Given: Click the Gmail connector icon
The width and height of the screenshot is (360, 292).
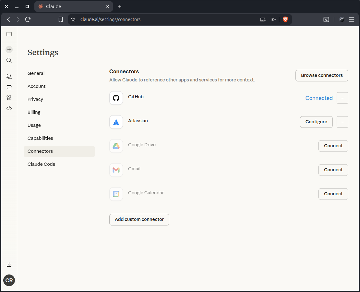Looking at the screenshot, I should pyautogui.click(x=116, y=170).
